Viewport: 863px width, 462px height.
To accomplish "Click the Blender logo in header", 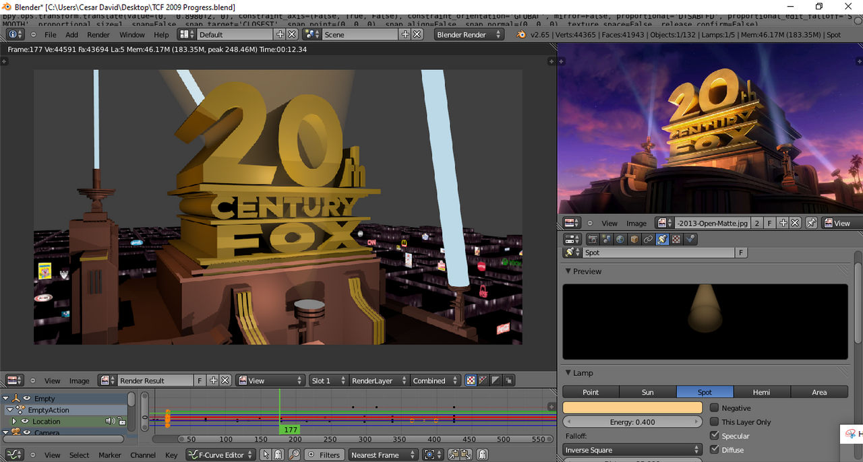I will [x=521, y=34].
